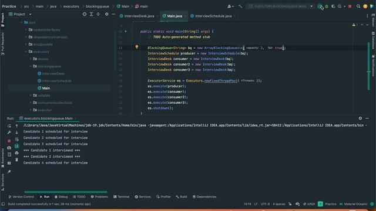376x211 pixels.
Task: Expand the encapsulate folder
Action: coord(26,45)
